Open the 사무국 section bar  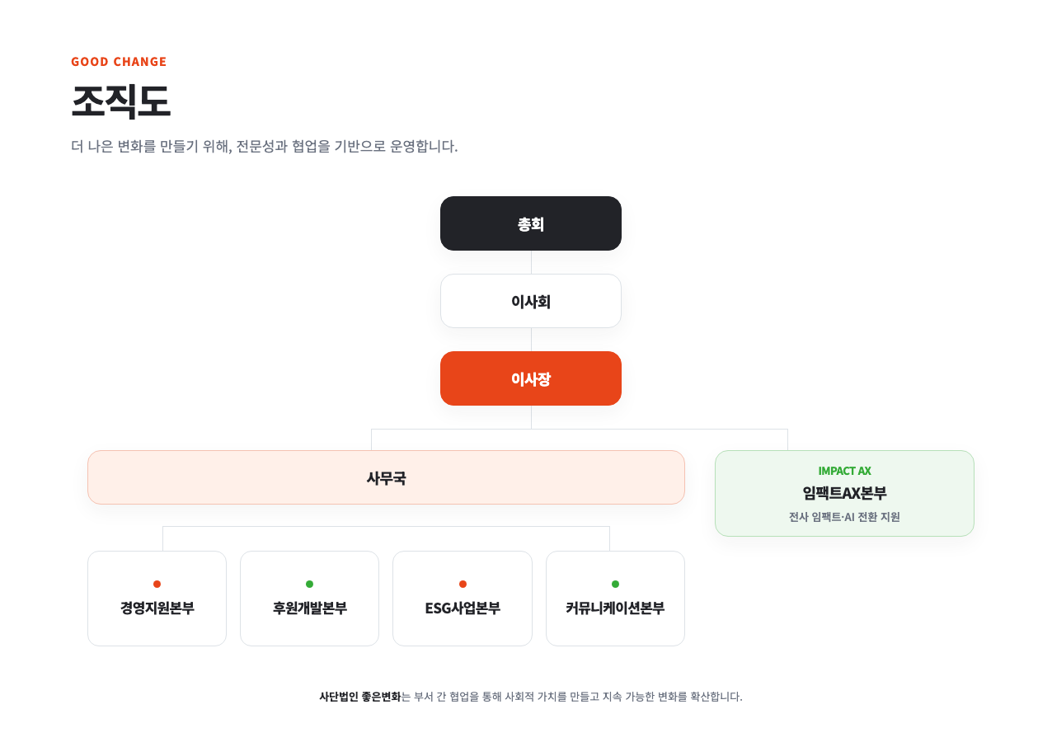click(x=386, y=477)
